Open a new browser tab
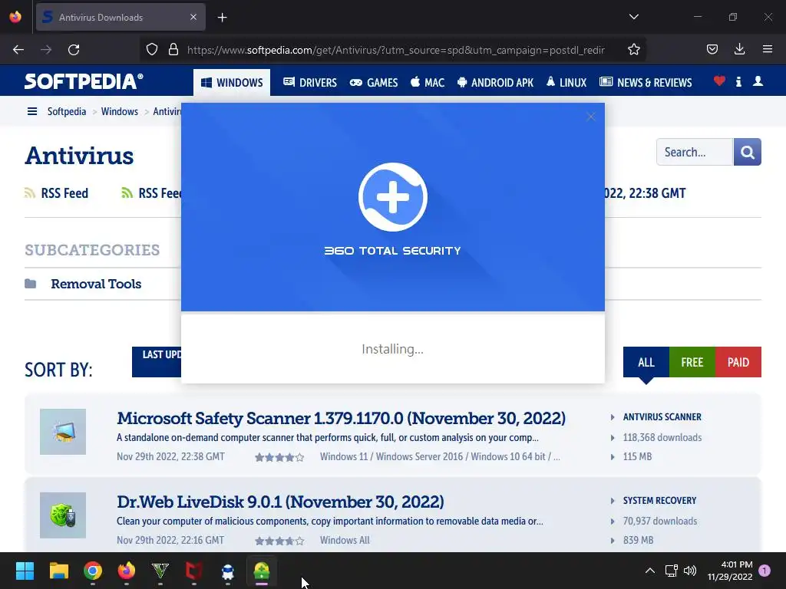The height and width of the screenshot is (589, 786). (222, 18)
